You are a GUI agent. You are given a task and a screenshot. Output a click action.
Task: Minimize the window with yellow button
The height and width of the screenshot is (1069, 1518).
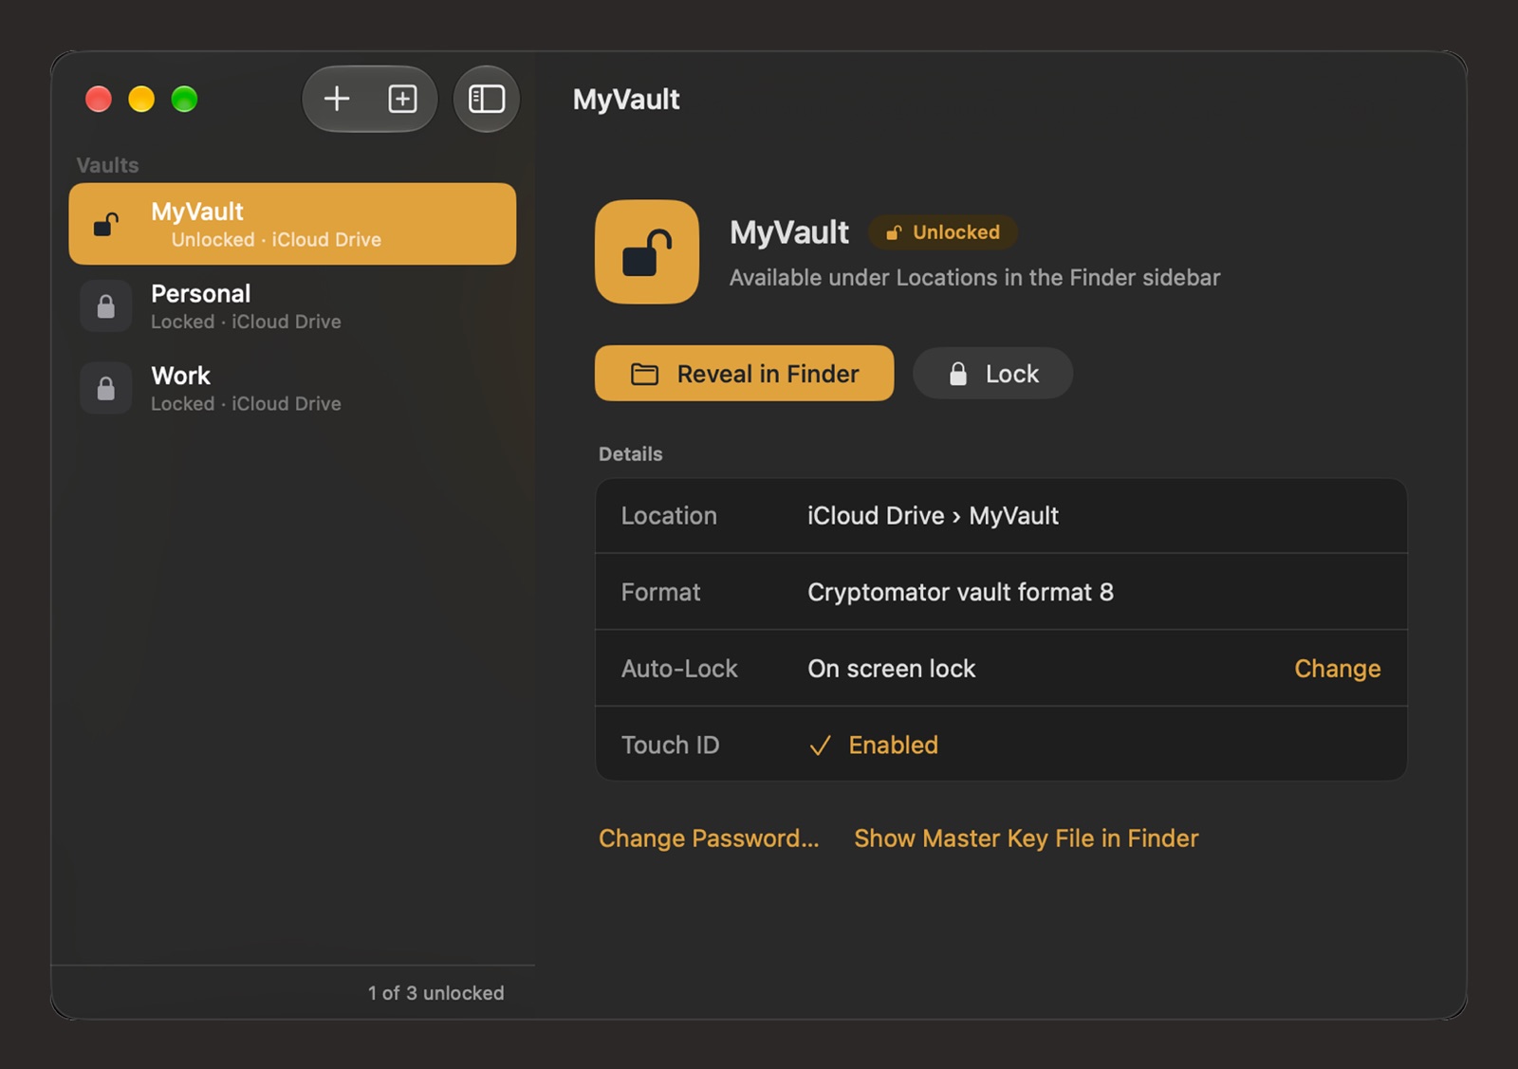141,99
